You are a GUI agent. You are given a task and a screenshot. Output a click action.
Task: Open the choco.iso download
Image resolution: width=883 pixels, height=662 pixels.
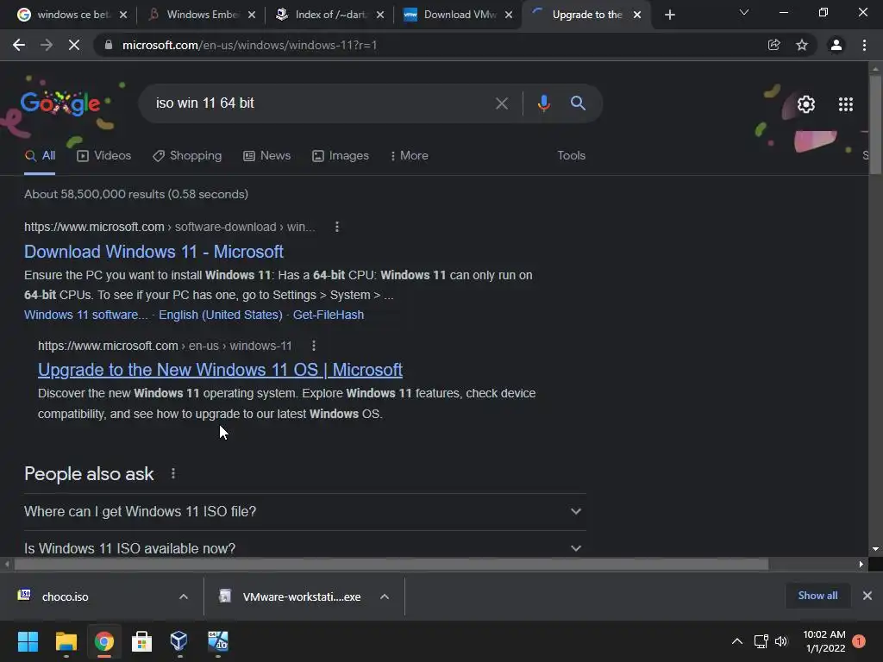65,596
